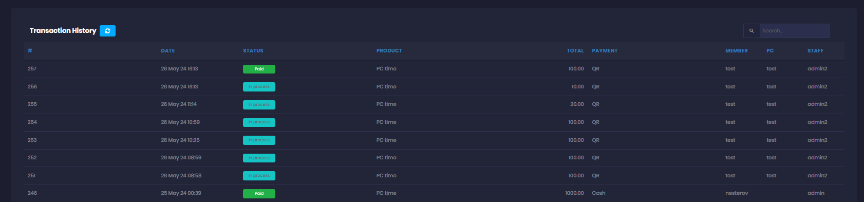The image size is (864, 202).
Task: Sort by the MEMBER column header
Action: pyautogui.click(x=737, y=51)
